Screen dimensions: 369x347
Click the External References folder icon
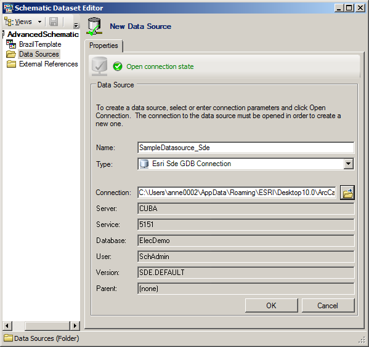point(11,64)
